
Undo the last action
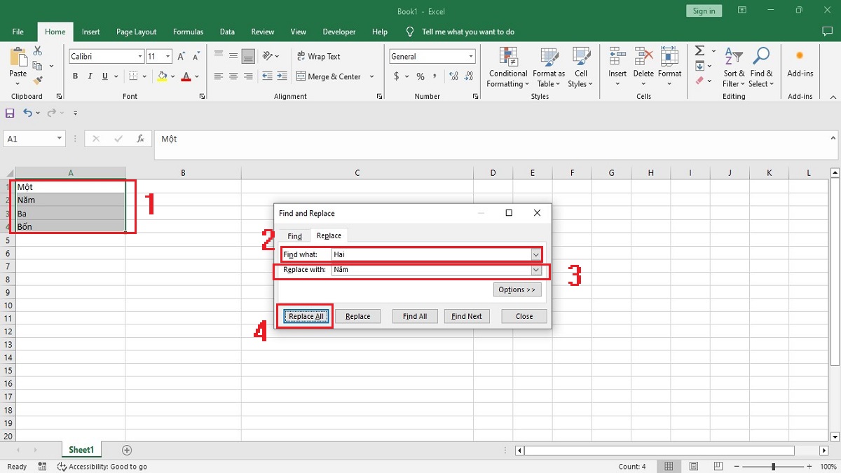pos(27,113)
